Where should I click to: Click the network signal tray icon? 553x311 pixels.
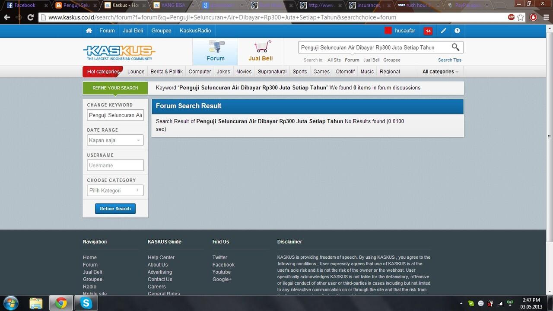[500, 303]
